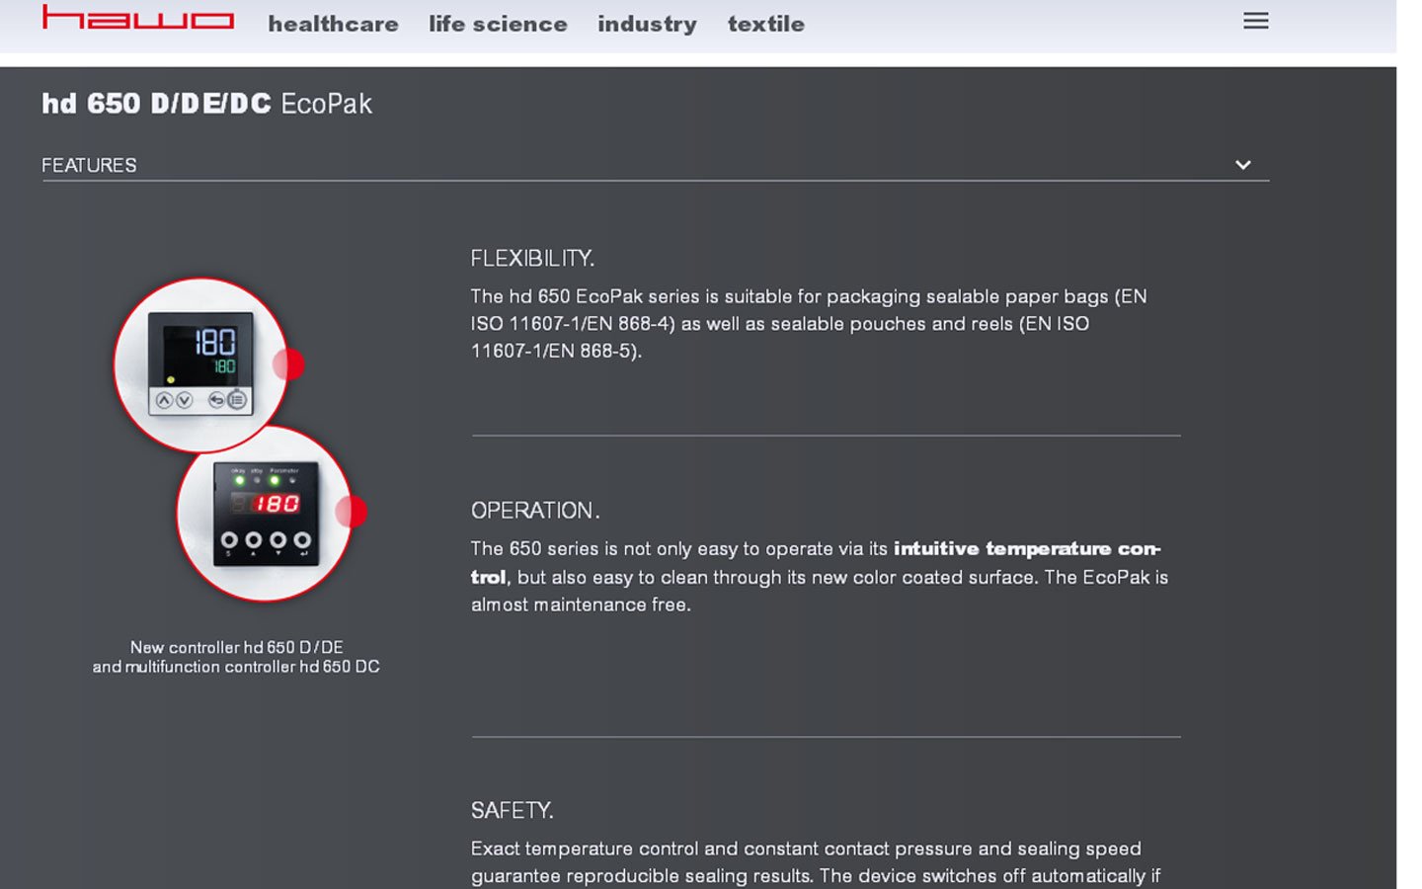
Task: Click the FEATURES section label
Action: [89, 165]
